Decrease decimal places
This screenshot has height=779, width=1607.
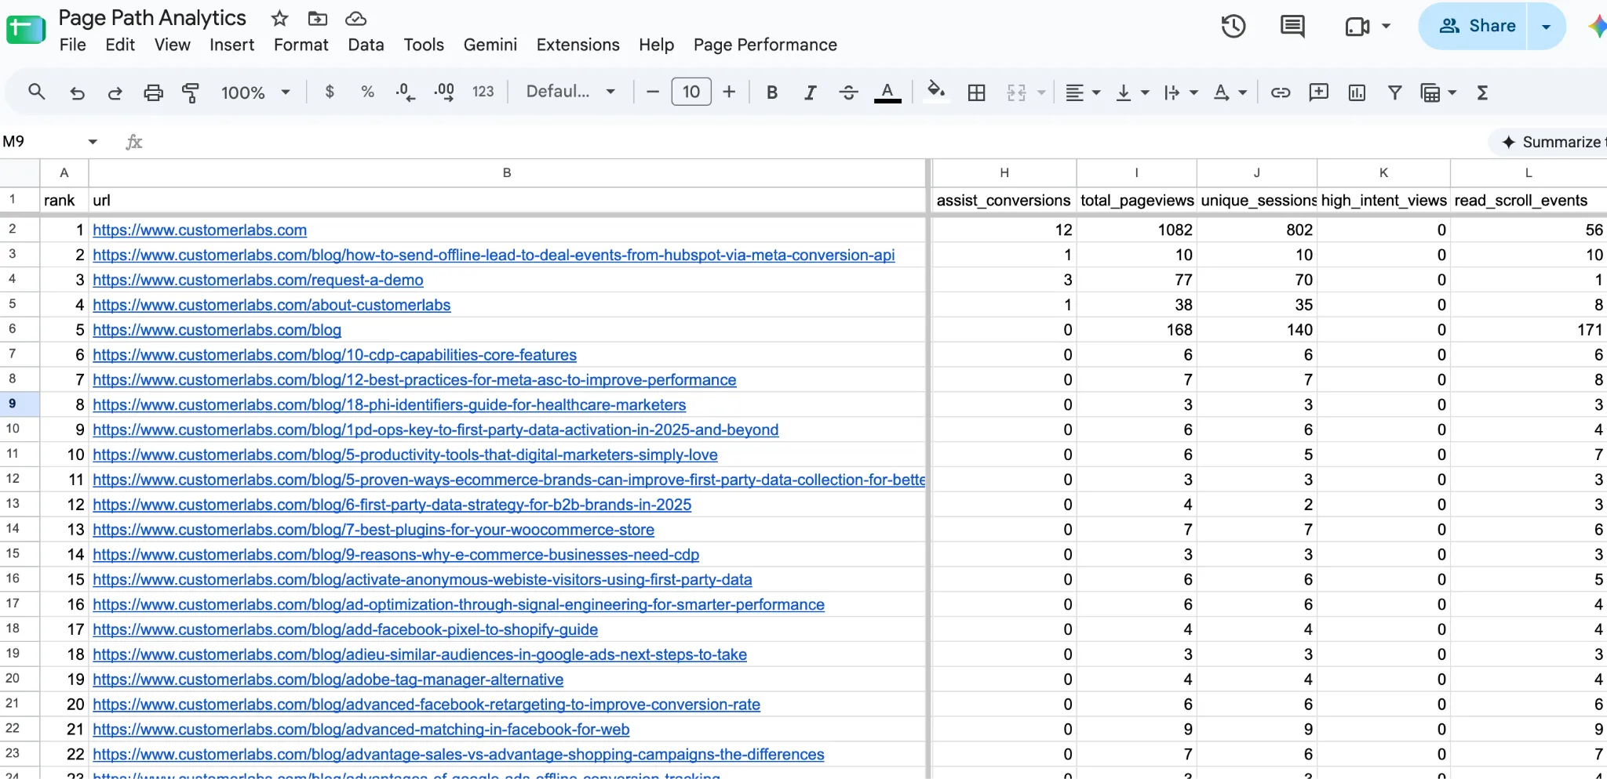click(405, 92)
